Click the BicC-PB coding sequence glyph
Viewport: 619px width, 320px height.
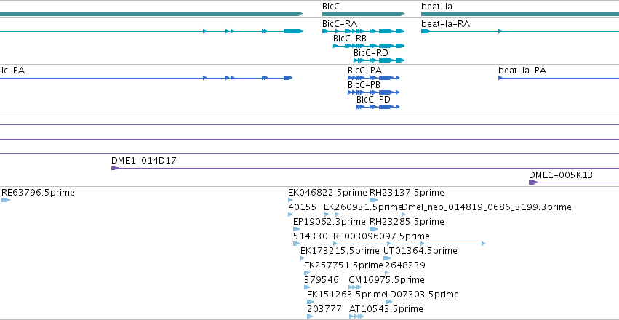[x=373, y=92]
